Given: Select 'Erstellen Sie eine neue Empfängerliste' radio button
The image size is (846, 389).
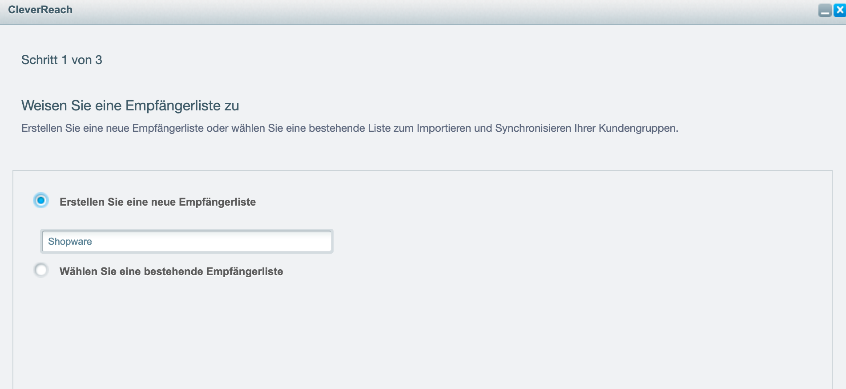Looking at the screenshot, I should pos(41,201).
